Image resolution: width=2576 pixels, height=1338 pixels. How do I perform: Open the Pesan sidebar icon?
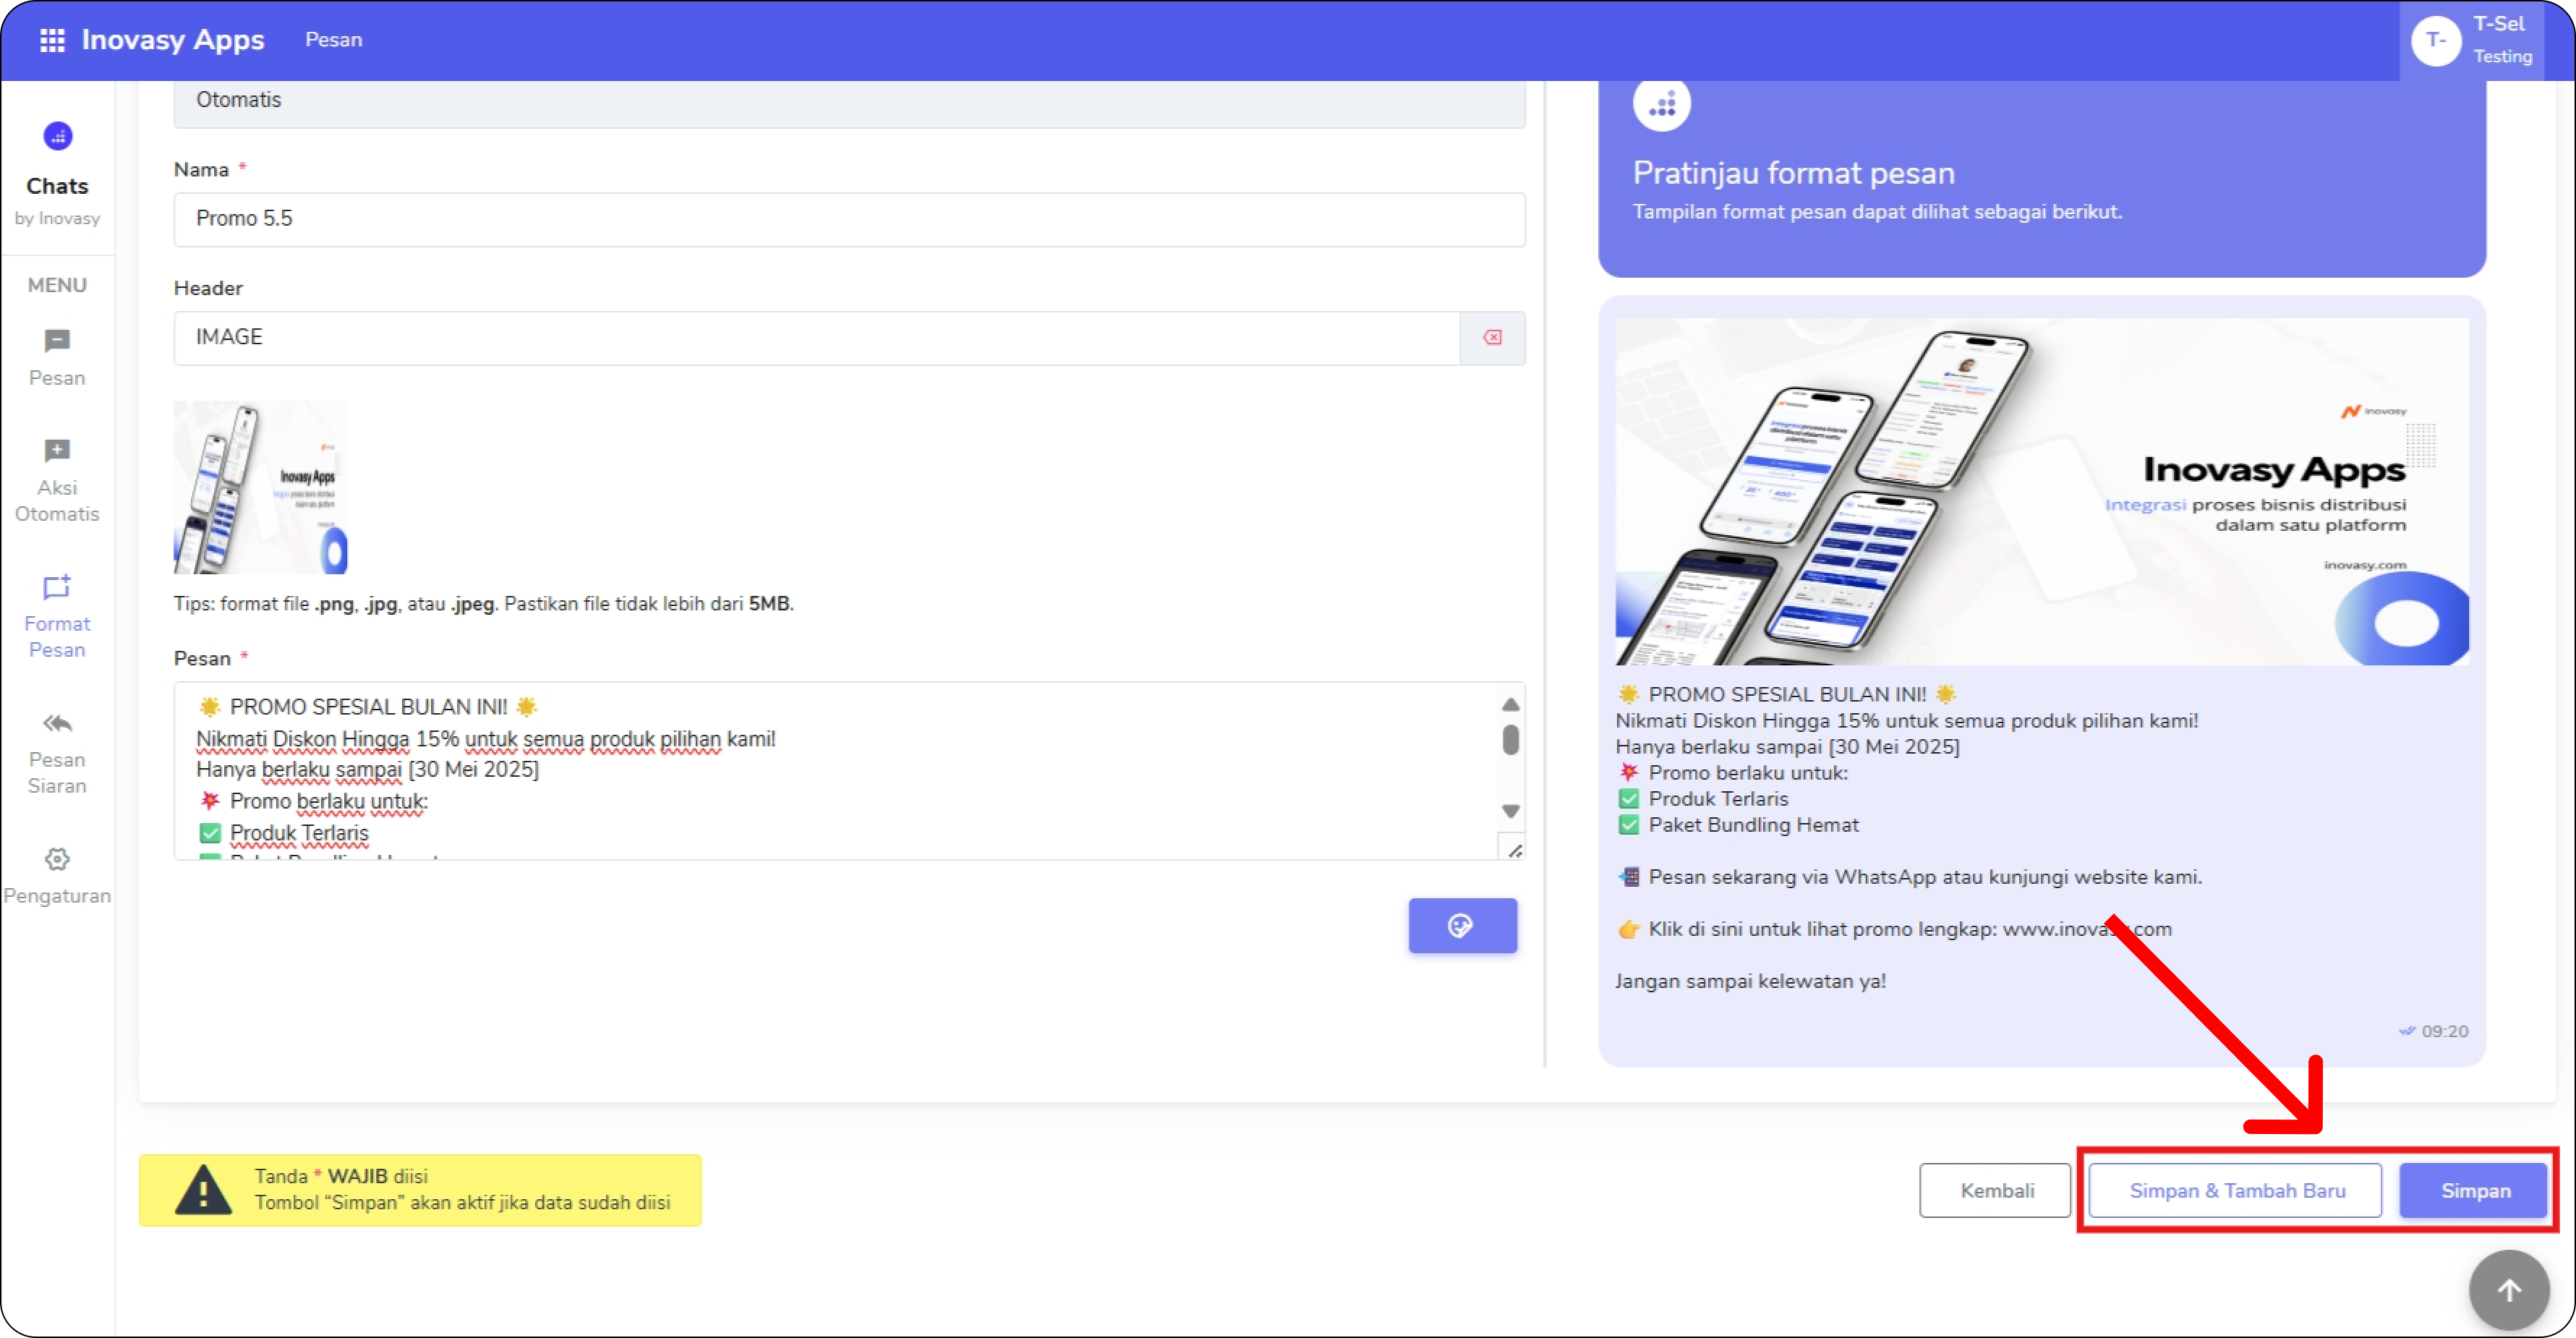57,342
